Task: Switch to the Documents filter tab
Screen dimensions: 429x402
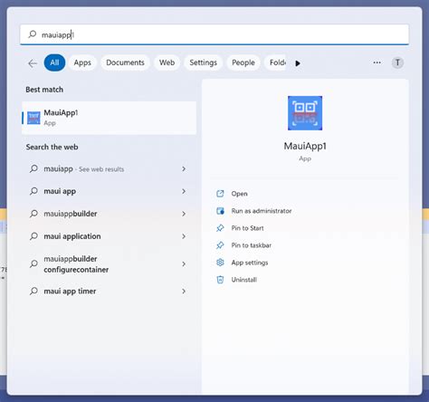Action: tap(125, 62)
